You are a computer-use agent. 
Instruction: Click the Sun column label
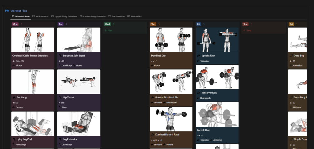(x=246, y=24)
